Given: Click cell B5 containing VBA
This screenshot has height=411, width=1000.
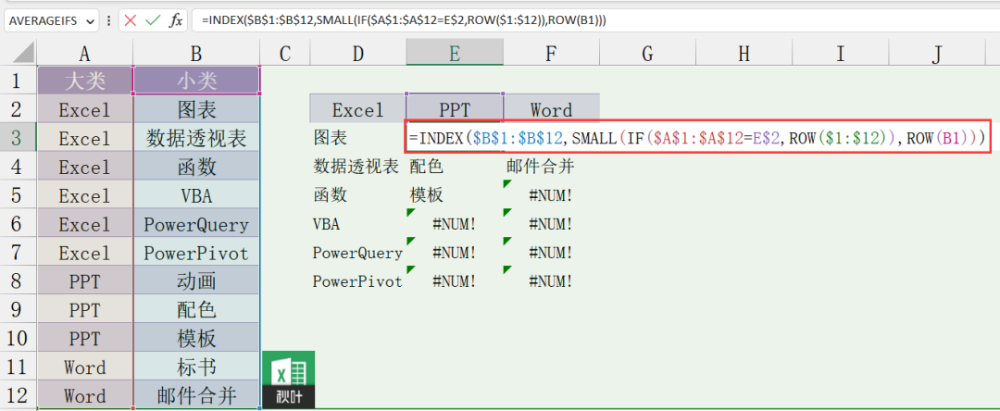Looking at the screenshot, I should [196, 195].
